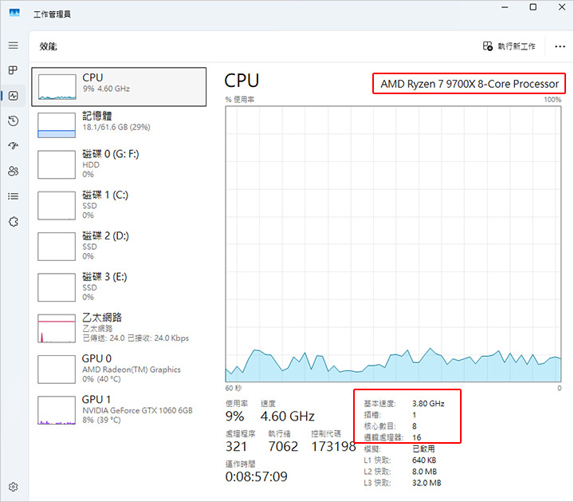Image resolution: width=574 pixels, height=502 pixels.
Task: Click the 記憶體 mini graph thumbnail
Action: pos(57,125)
